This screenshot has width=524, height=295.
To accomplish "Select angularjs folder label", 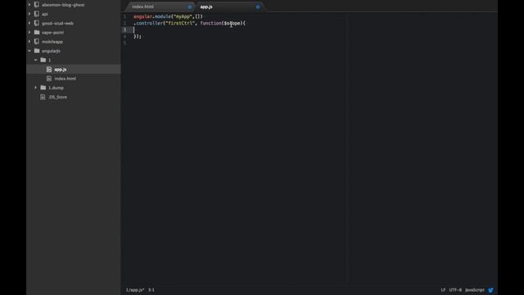I will coord(51,51).
